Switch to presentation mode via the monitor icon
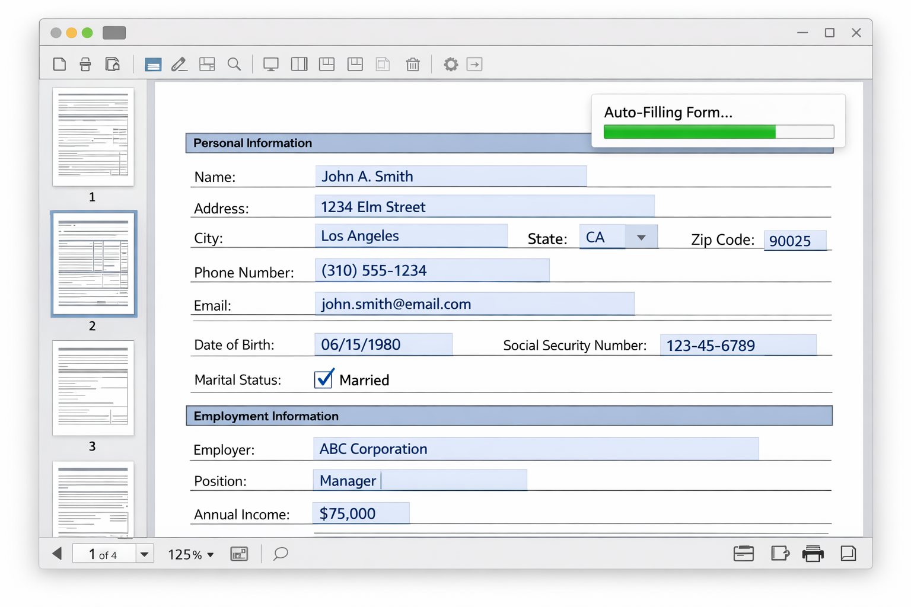The width and height of the screenshot is (911, 607). tap(271, 64)
